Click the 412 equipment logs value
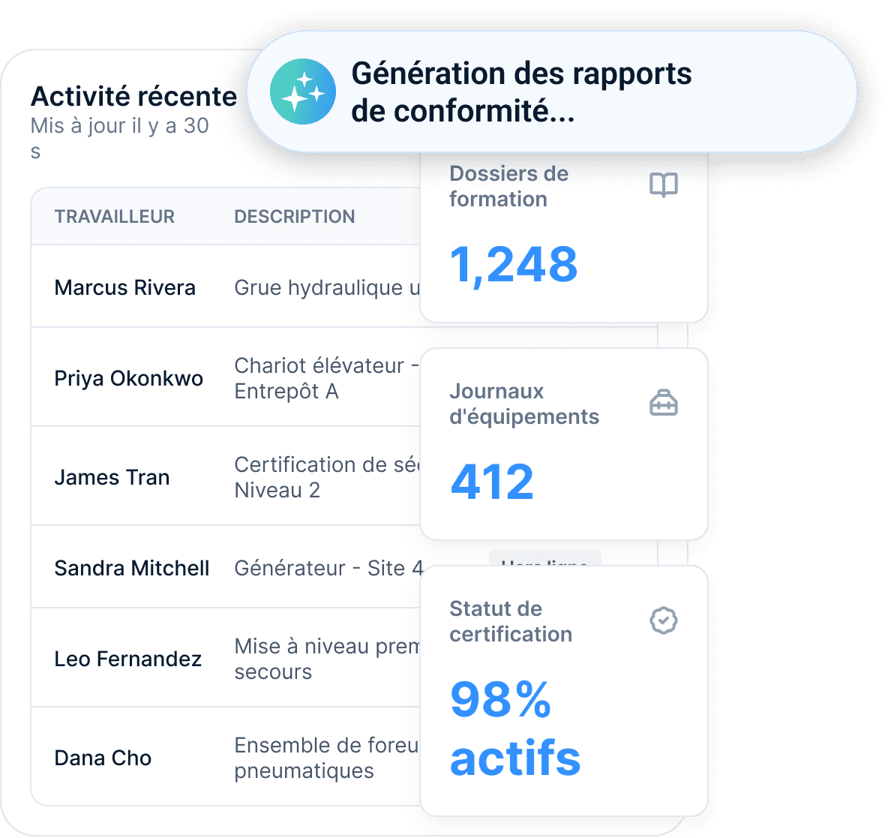This screenshot has height=838, width=894. click(x=492, y=482)
